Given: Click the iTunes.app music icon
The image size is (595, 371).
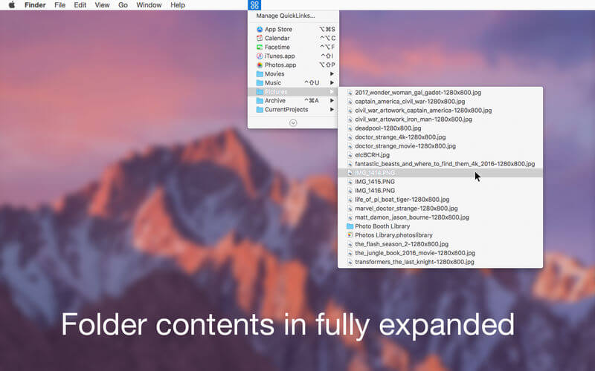Looking at the screenshot, I should coord(260,56).
